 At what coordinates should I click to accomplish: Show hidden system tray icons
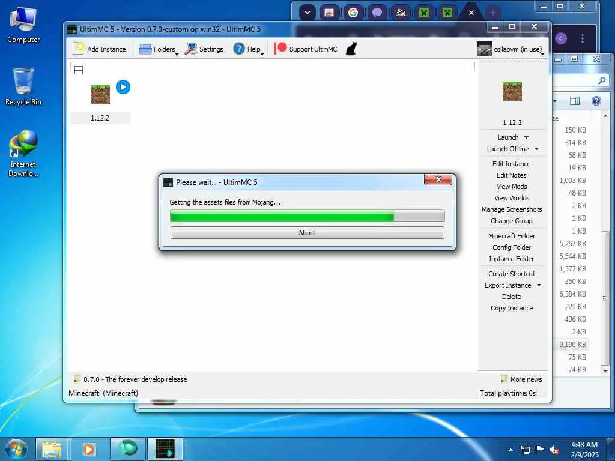[510, 450]
